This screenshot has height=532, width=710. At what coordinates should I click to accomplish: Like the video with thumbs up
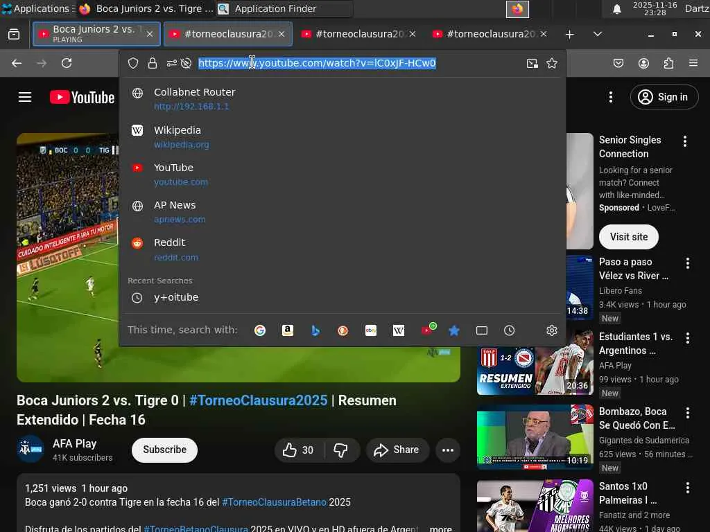[x=298, y=450]
